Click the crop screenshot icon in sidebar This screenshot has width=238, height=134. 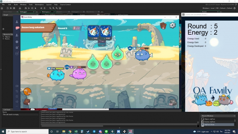tap(17, 91)
